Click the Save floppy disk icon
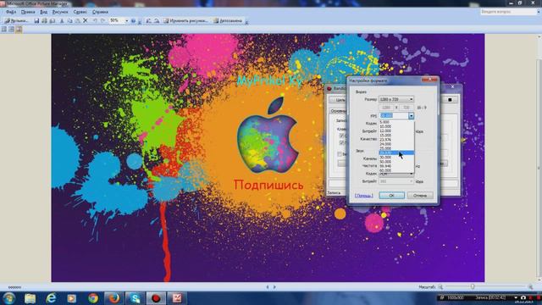The width and height of the screenshot is (542, 305). [36, 20]
